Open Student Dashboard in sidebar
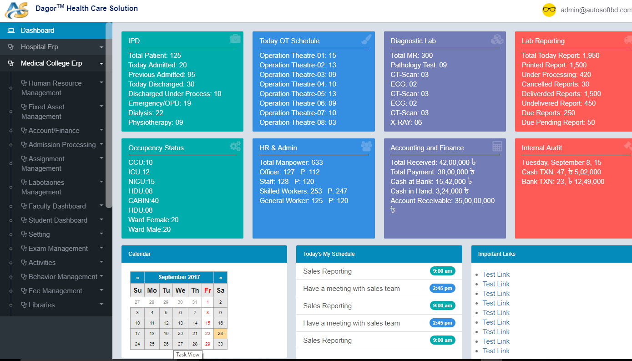The image size is (632, 361). pos(58,220)
